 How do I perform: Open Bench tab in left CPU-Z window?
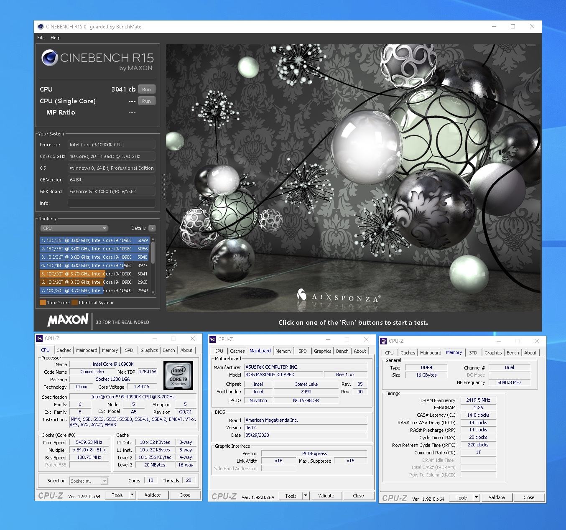169,350
